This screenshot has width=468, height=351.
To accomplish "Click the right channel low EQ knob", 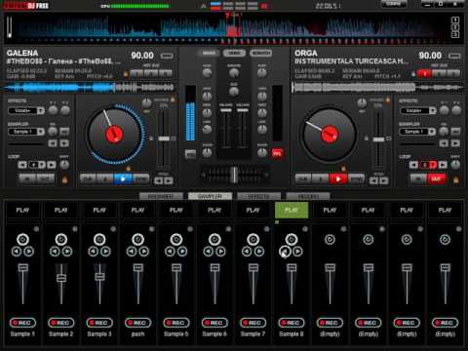I will coord(262,130).
